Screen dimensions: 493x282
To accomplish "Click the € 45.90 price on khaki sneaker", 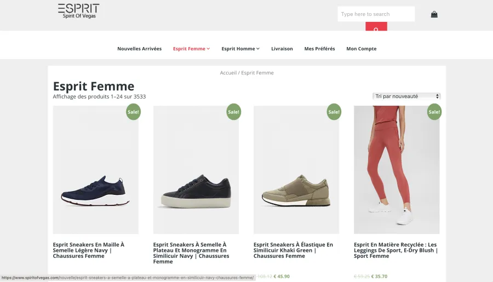I will point(282,277).
